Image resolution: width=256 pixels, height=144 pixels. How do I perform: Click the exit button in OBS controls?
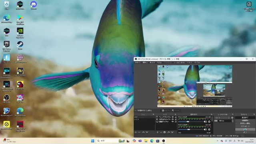tap(245, 132)
